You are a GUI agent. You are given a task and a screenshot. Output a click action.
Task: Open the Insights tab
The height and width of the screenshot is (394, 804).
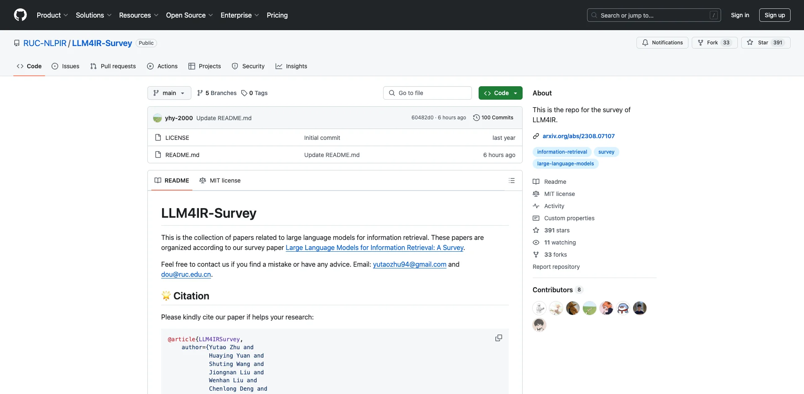[291, 66]
